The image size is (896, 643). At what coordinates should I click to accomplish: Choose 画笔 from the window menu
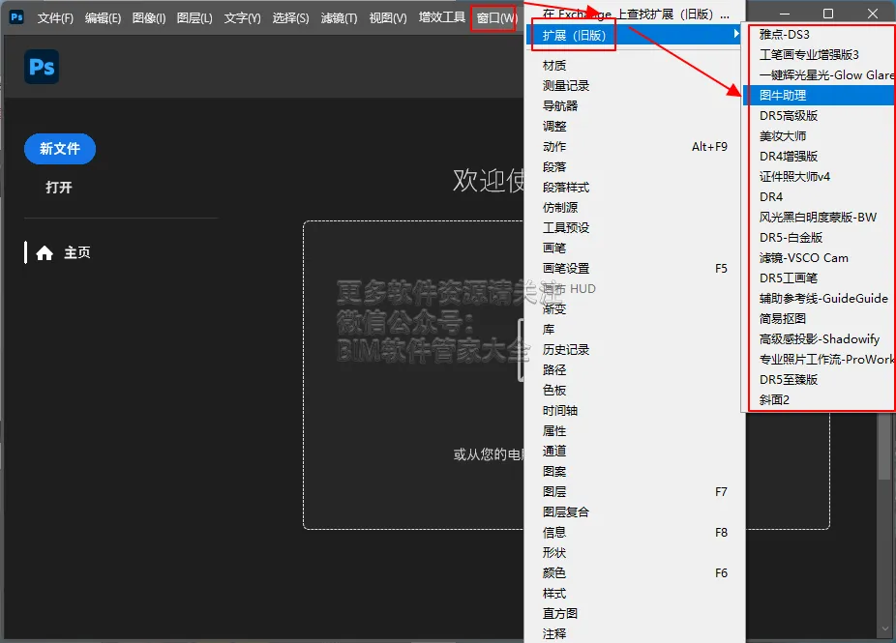point(635,248)
